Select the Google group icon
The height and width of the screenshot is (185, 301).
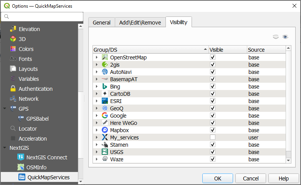(105, 116)
